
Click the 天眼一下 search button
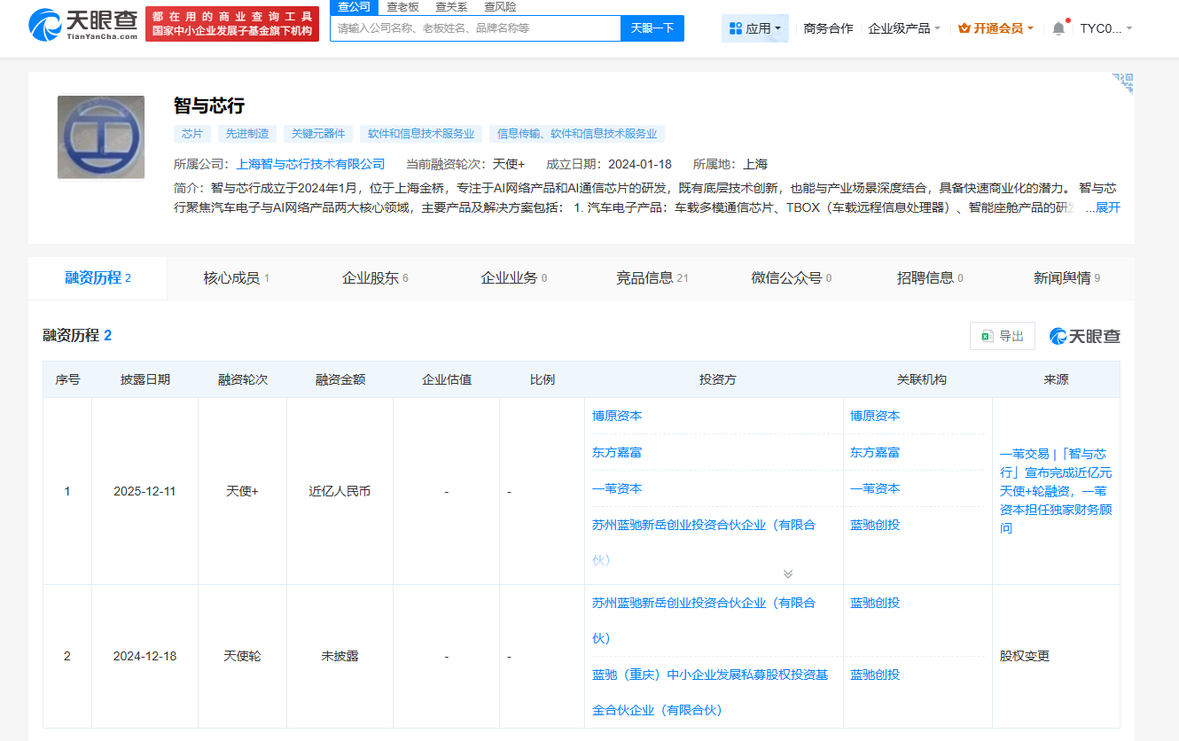(x=652, y=28)
